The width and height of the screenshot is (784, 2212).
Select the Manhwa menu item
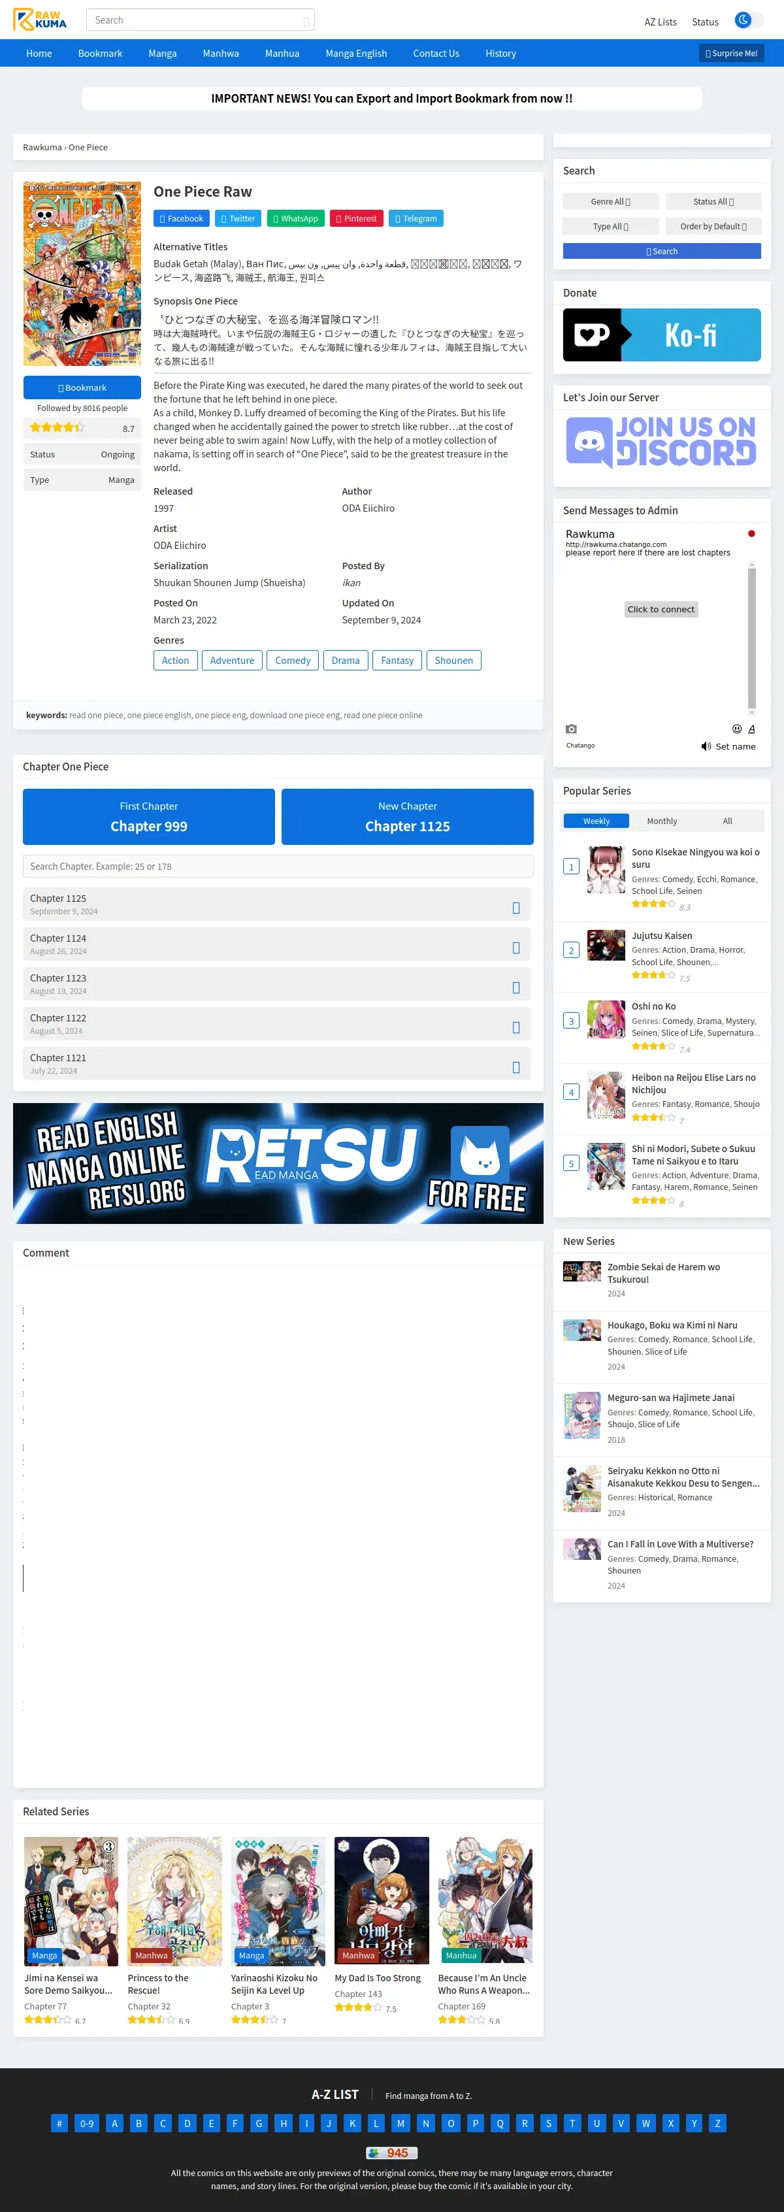221,53
